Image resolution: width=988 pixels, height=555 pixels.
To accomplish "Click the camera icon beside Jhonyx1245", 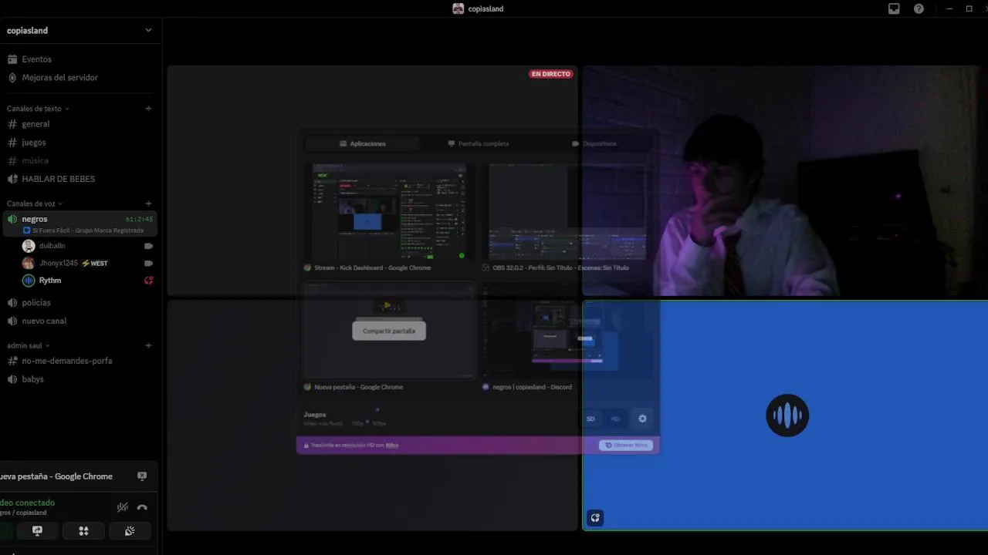I will 148,264.
